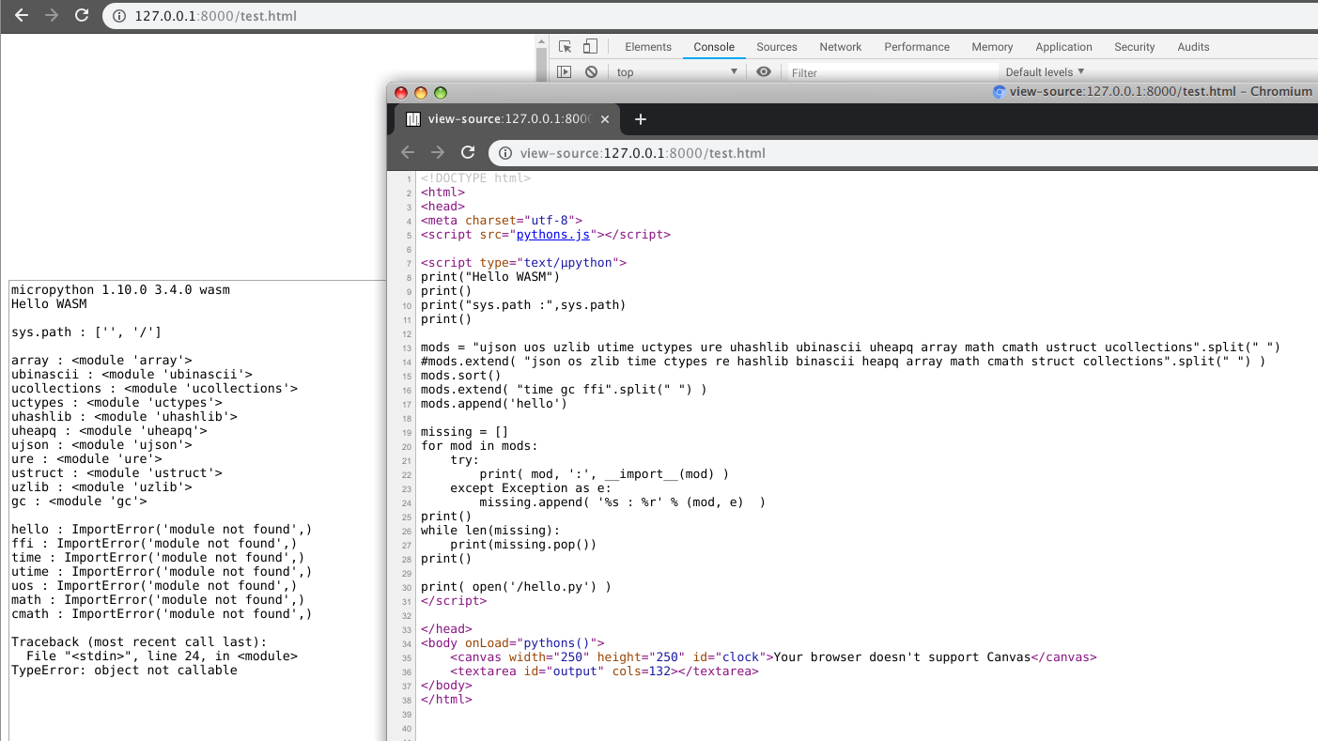
Task: Clear the console with the ban icon
Action: (591, 72)
